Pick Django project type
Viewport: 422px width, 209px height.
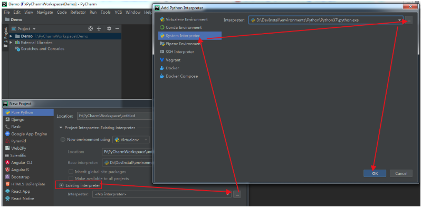tap(18, 120)
